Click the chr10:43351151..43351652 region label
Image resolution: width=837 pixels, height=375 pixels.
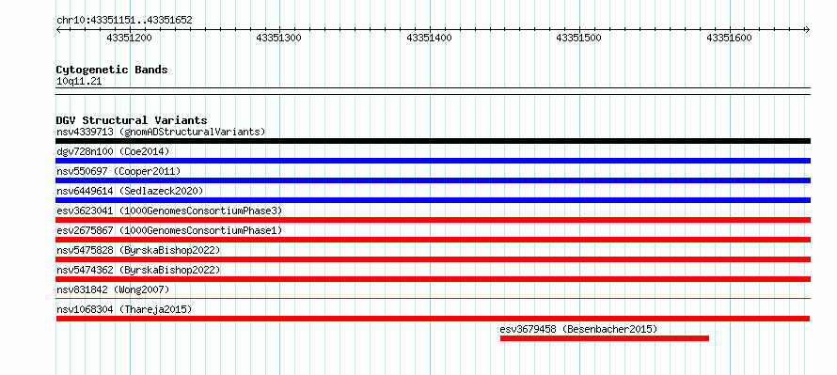coord(124,21)
